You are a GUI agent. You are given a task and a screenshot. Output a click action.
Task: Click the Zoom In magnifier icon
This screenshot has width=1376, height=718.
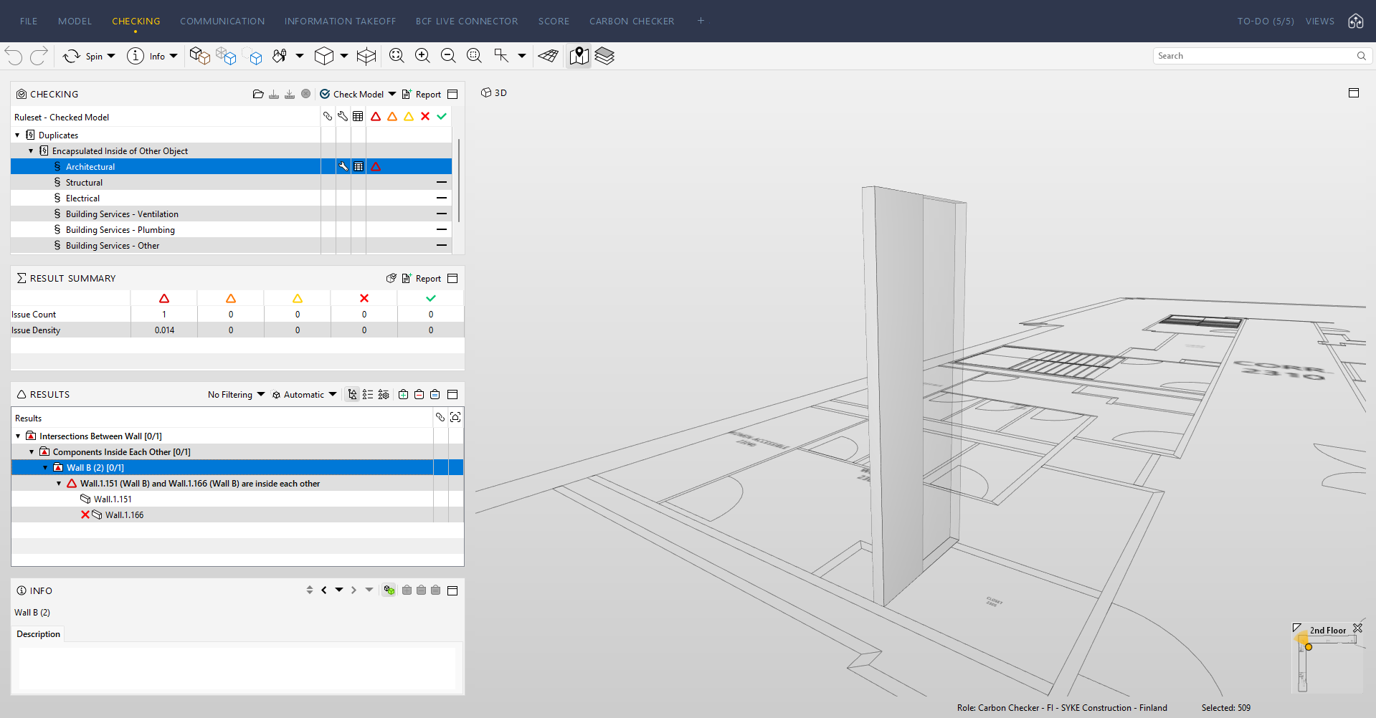tap(422, 56)
